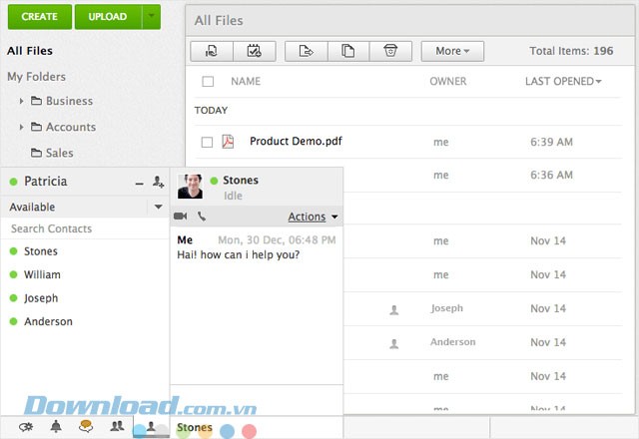639x439 pixels.
Task: Click the copy documents toolbar icon
Action: point(348,51)
